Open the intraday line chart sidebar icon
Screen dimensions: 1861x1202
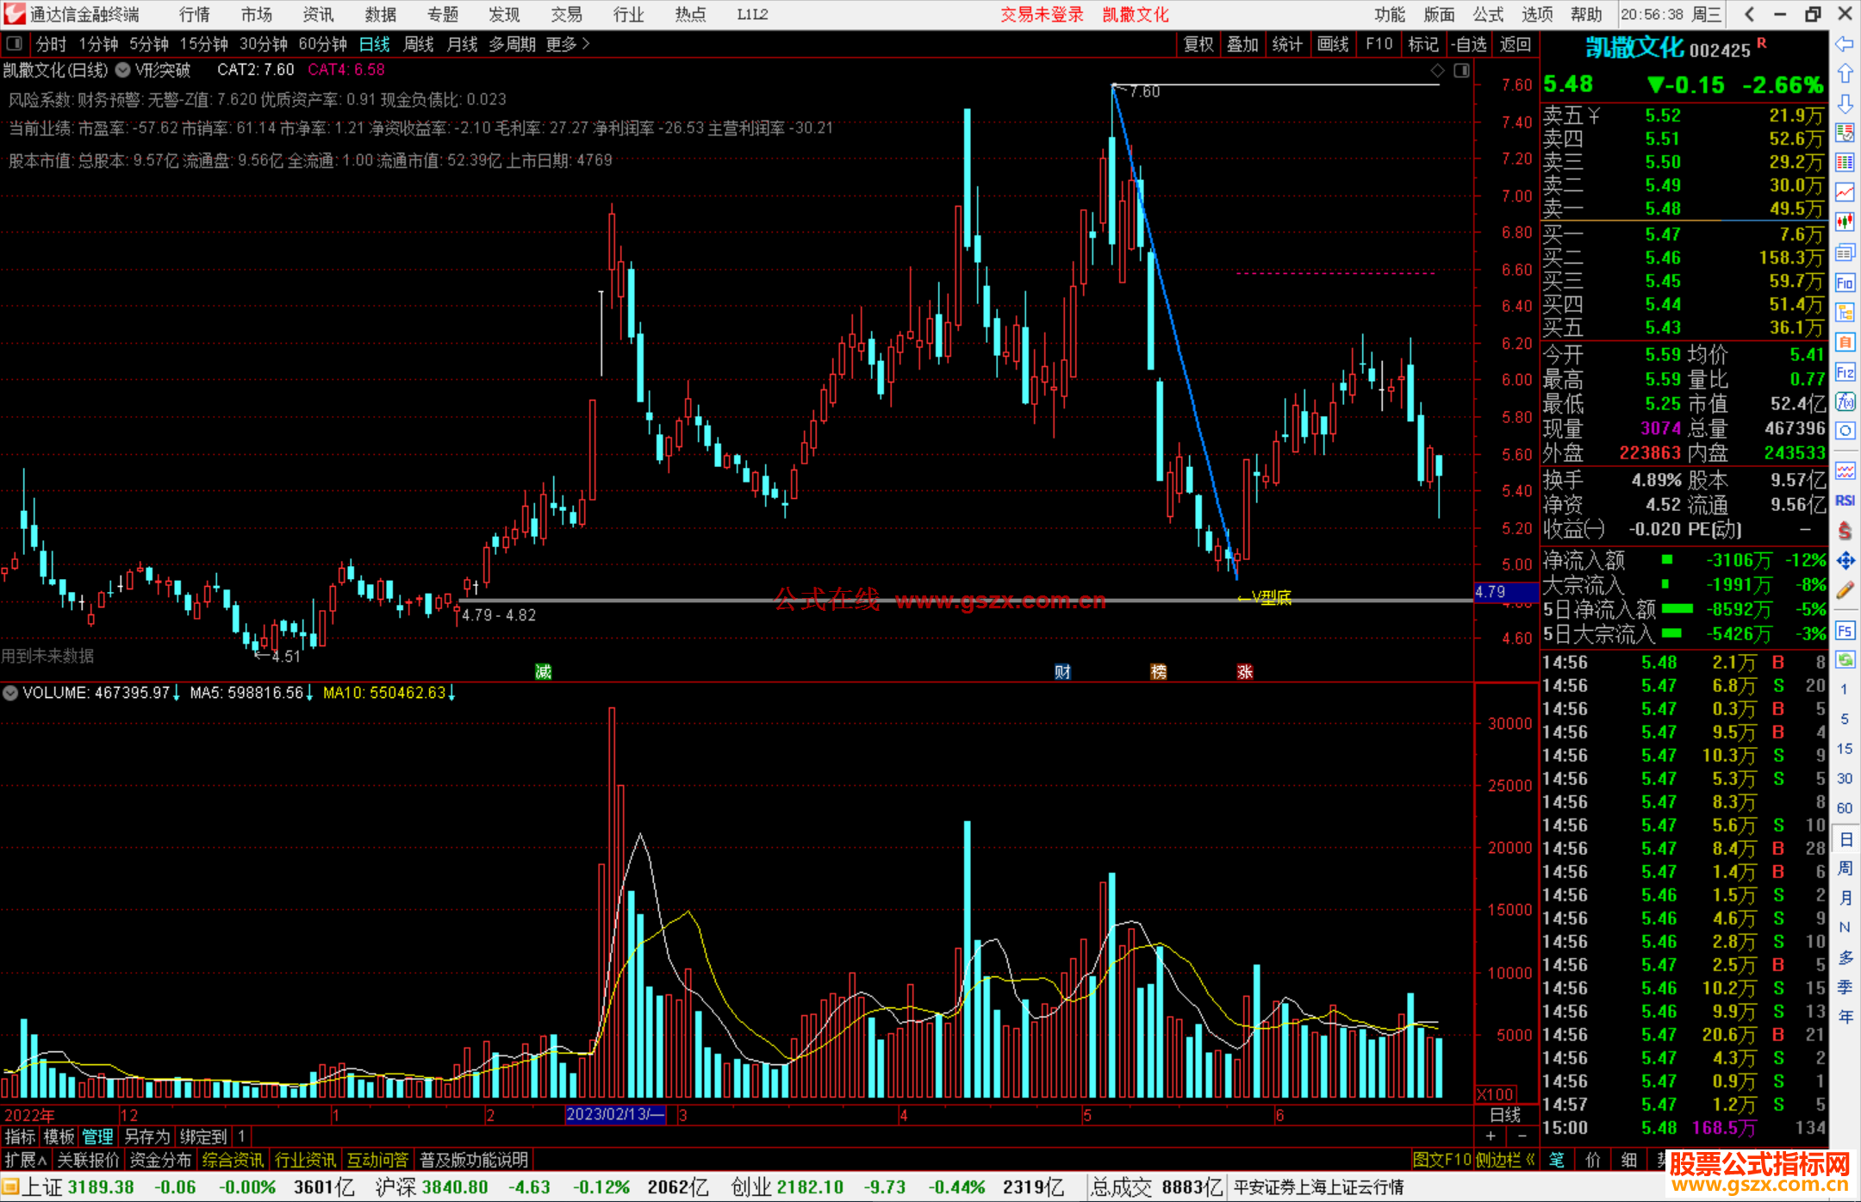tap(1845, 192)
